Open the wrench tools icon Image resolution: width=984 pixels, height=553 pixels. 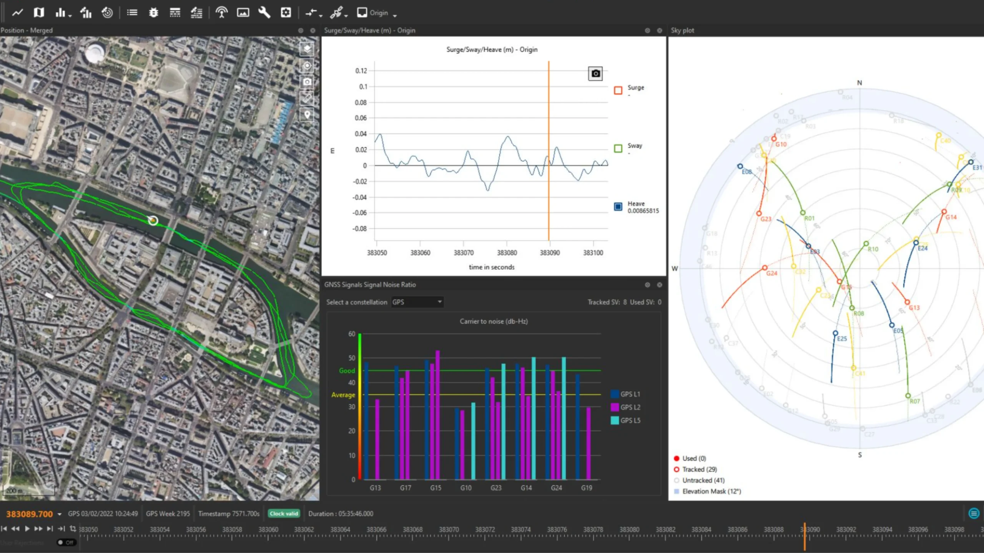pos(264,13)
